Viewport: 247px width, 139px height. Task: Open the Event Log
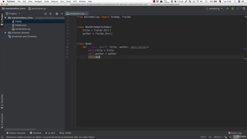pyautogui.click(x=235, y=133)
